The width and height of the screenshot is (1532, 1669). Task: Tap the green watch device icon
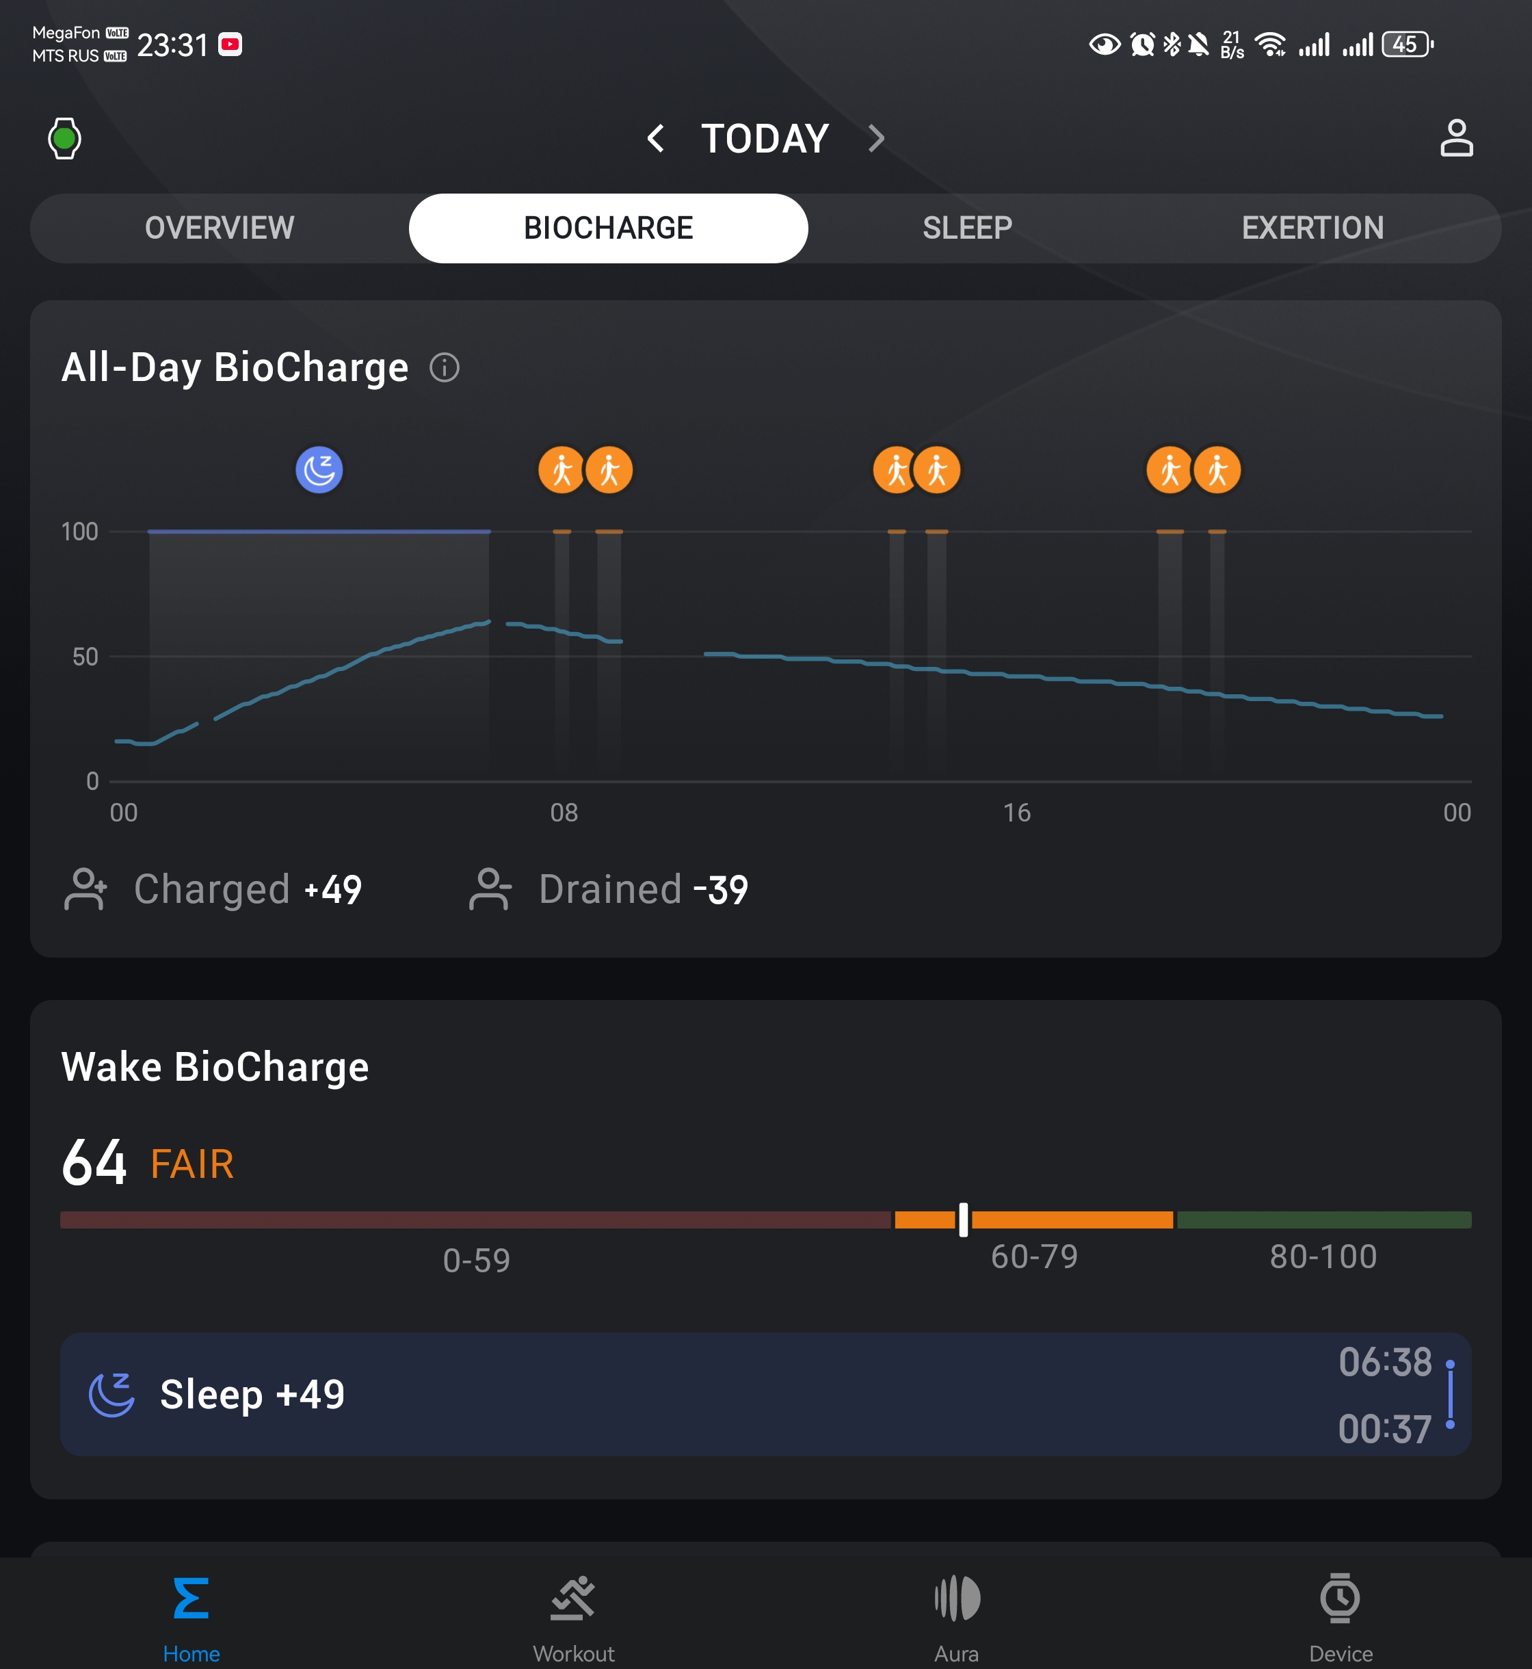[65, 138]
